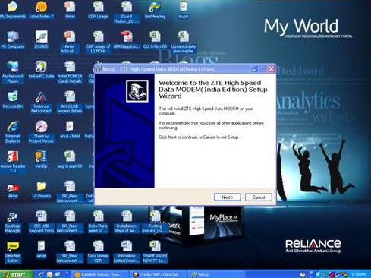
Task: Select the Internet Explorer desktop icon
Action: [13, 132]
